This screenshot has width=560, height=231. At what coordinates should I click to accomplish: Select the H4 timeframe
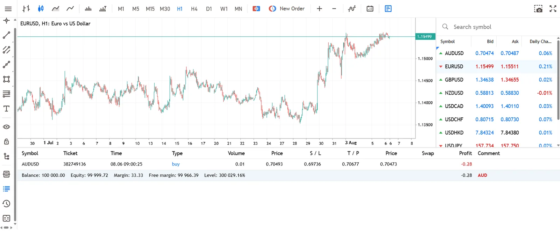(194, 9)
